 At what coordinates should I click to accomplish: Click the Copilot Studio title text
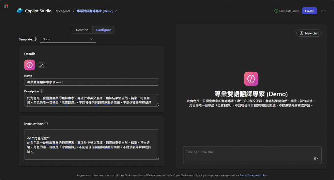click(x=38, y=11)
